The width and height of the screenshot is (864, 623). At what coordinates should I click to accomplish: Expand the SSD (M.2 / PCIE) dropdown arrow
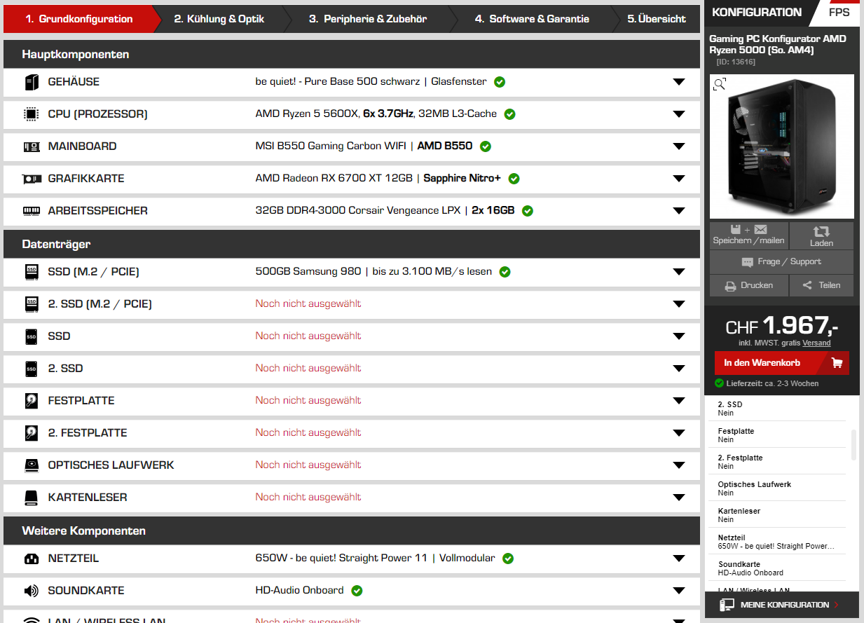(x=678, y=272)
